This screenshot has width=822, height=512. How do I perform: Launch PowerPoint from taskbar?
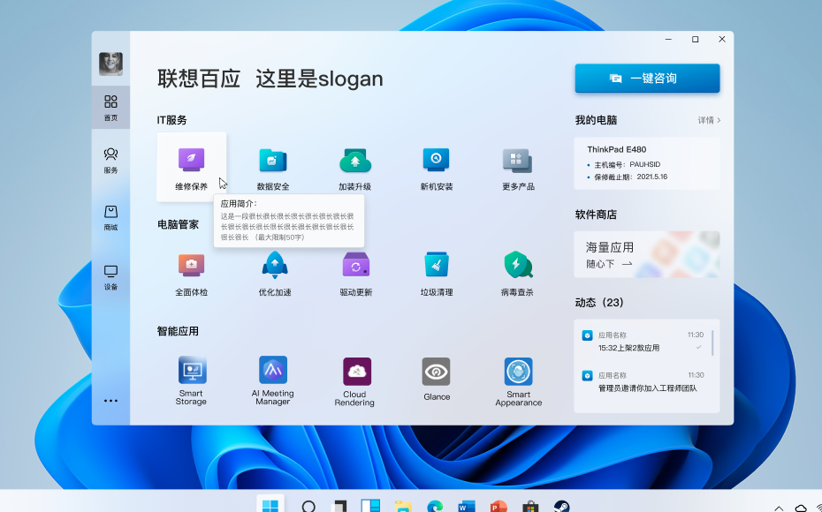click(x=498, y=507)
